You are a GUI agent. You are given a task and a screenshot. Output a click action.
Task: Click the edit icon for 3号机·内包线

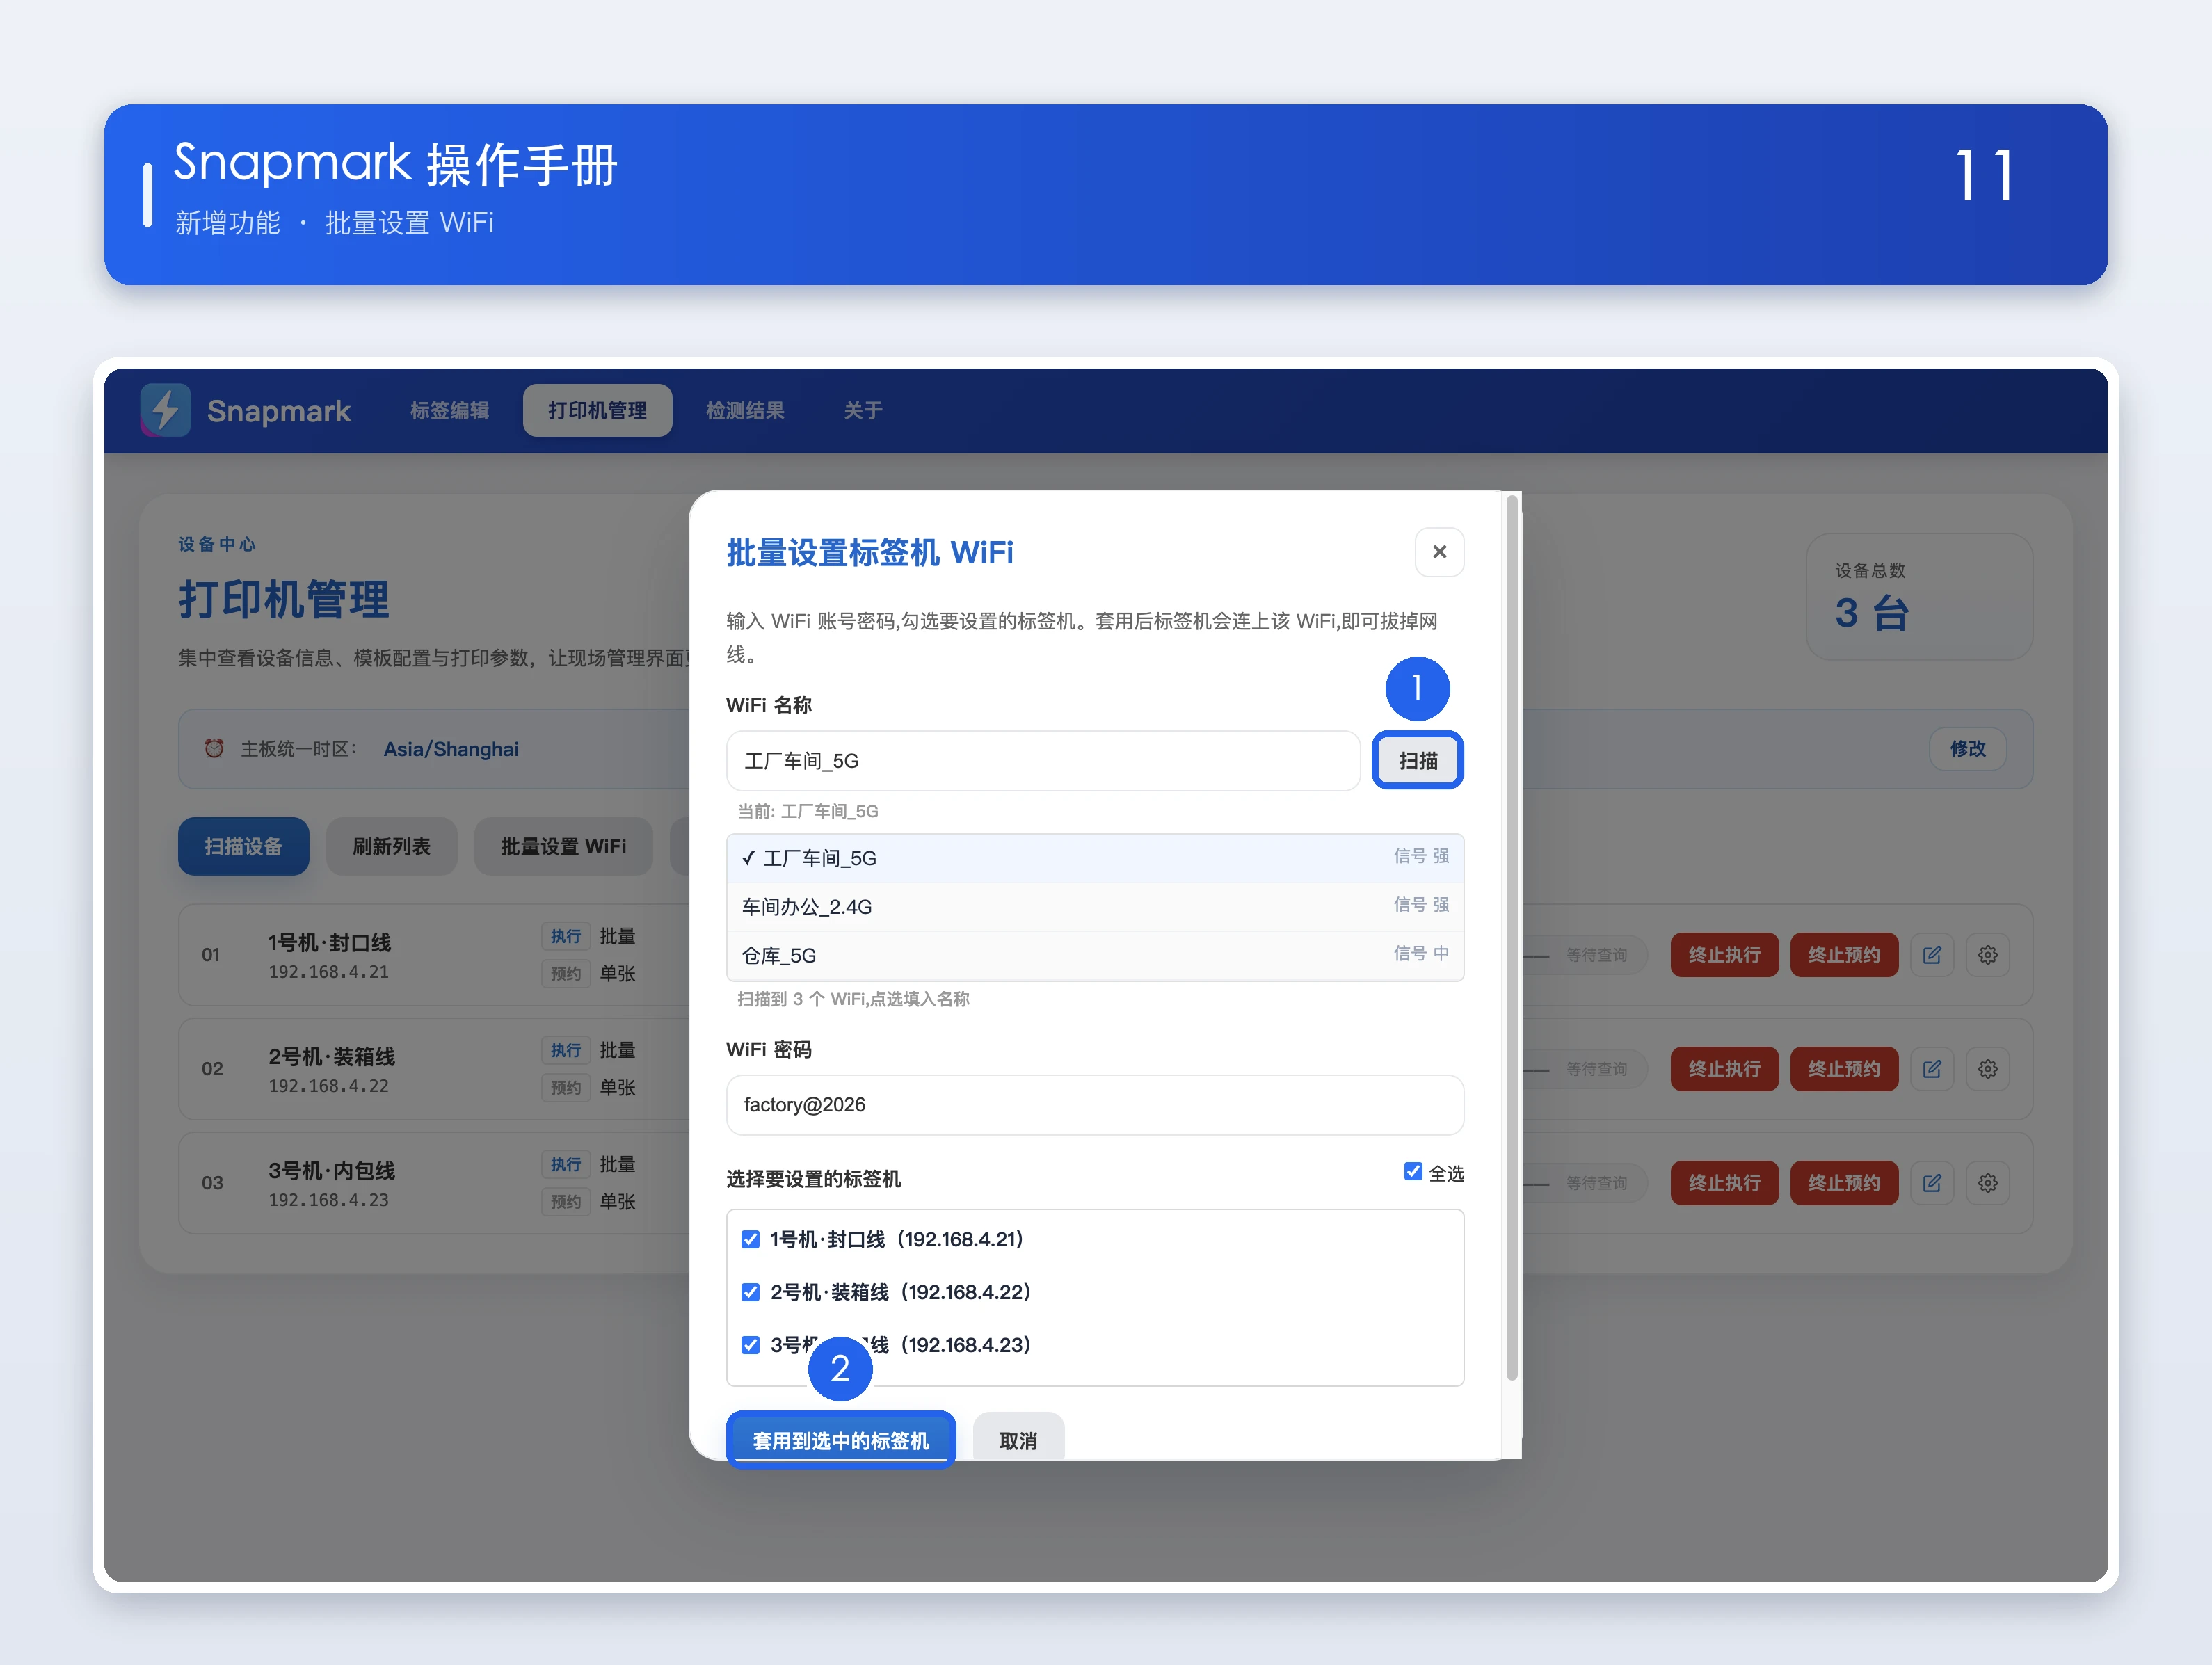click(1932, 1183)
